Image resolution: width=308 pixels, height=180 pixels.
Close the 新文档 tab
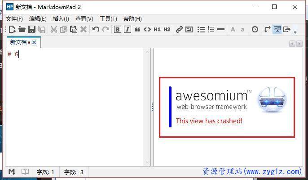pyautogui.click(x=34, y=42)
